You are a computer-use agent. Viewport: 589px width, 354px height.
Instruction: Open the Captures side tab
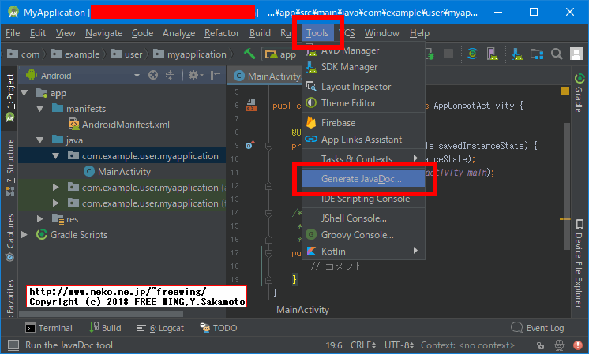10,237
